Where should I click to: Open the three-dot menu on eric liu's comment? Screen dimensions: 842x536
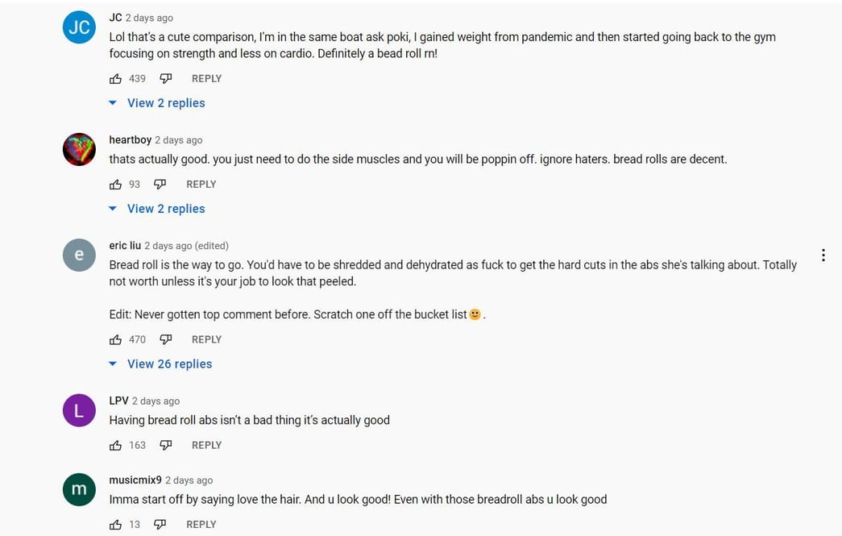pyautogui.click(x=823, y=255)
